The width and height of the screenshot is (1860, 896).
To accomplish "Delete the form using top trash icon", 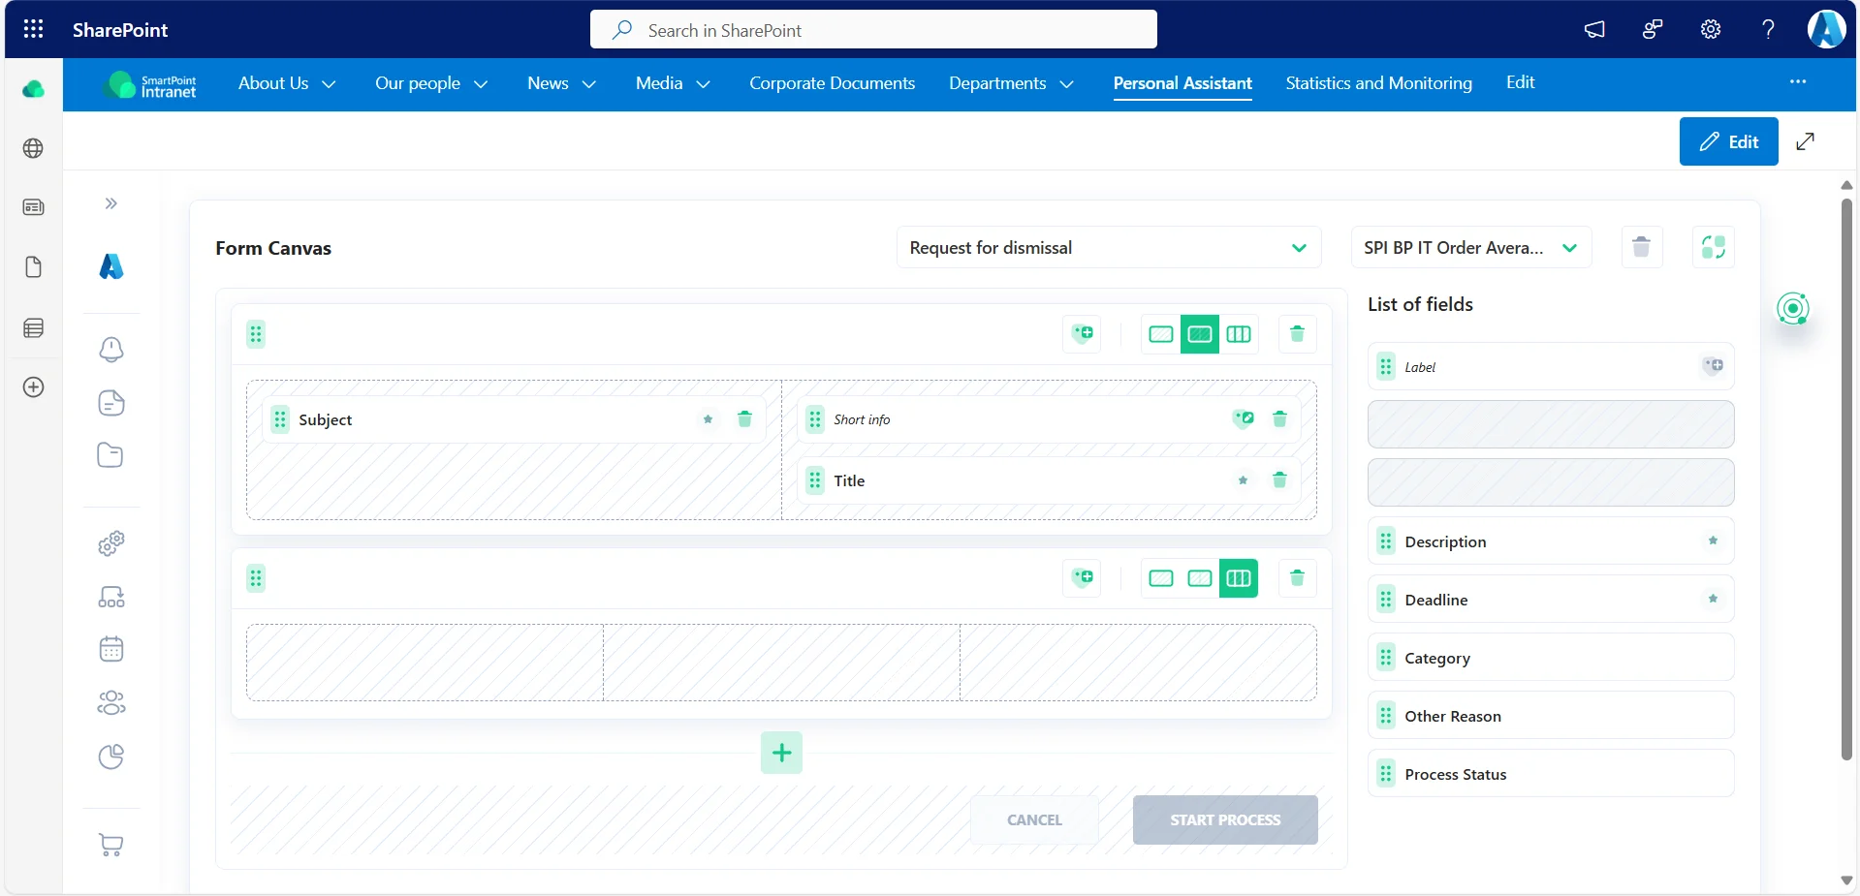I will [1641, 247].
